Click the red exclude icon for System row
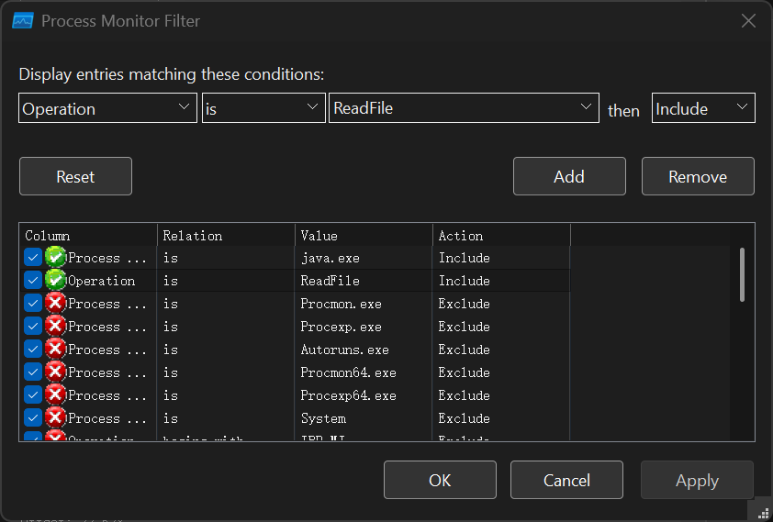The width and height of the screenshot is (773, 522). (x=55, y=418)
